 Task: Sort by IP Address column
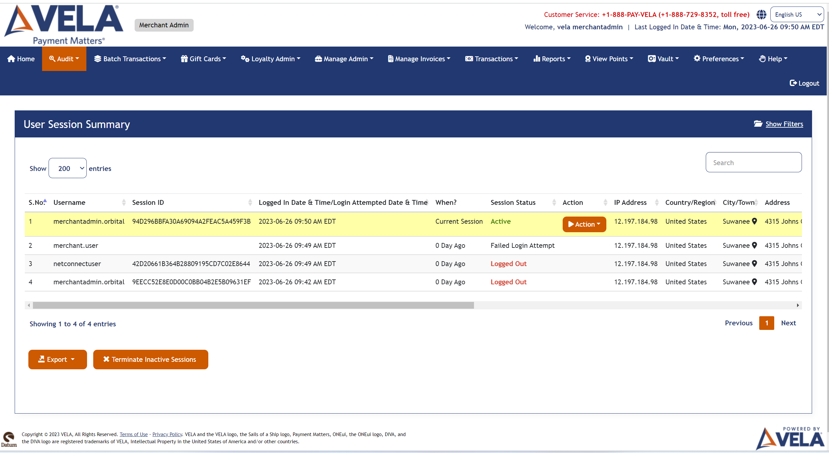[x=657, y=202]
